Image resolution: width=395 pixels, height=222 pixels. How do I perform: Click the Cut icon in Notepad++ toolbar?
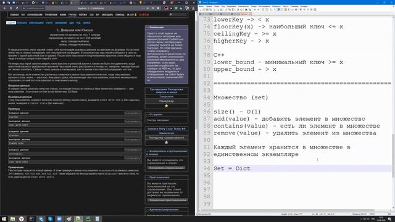pyautogui.click(x=226, y=10)
